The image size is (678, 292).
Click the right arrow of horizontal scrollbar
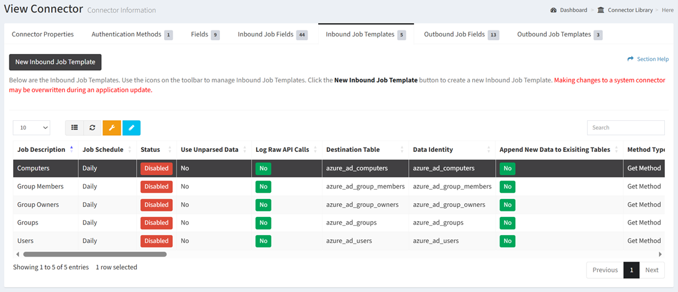tap(660, 254)
